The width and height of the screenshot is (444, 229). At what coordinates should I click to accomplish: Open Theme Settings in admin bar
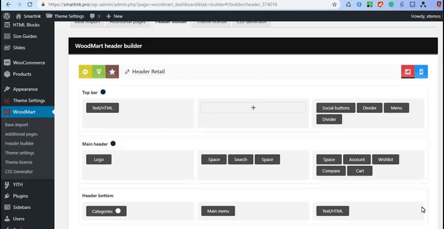click(x=65, y=16)
